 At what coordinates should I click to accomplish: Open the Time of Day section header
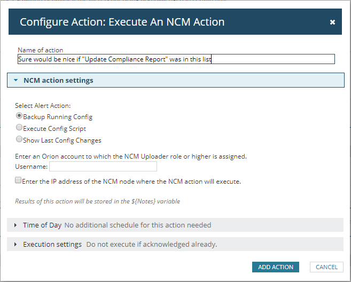click(42, 225)
